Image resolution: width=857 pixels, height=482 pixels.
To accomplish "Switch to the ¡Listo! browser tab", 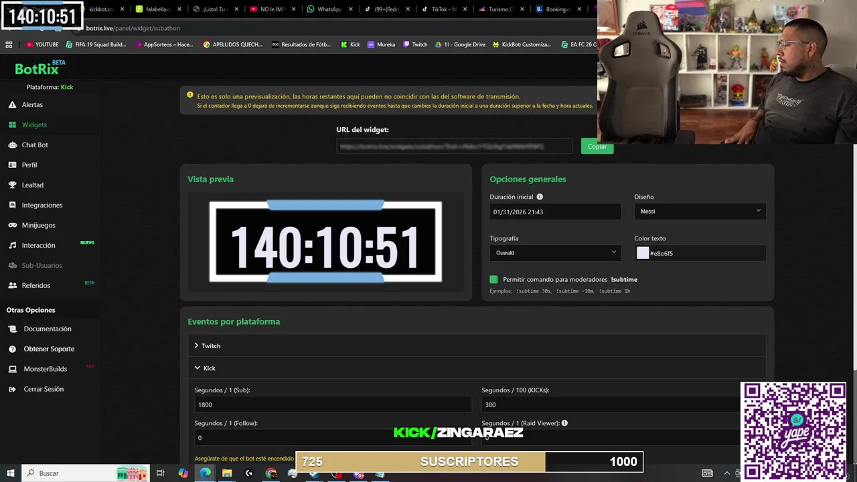I will pos(216,9).
